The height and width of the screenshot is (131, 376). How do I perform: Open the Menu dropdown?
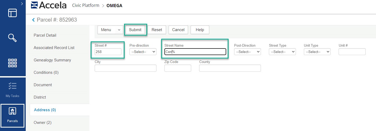tap(111, 30)
